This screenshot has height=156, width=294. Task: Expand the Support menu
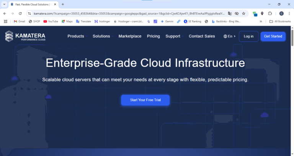(175, 36)
